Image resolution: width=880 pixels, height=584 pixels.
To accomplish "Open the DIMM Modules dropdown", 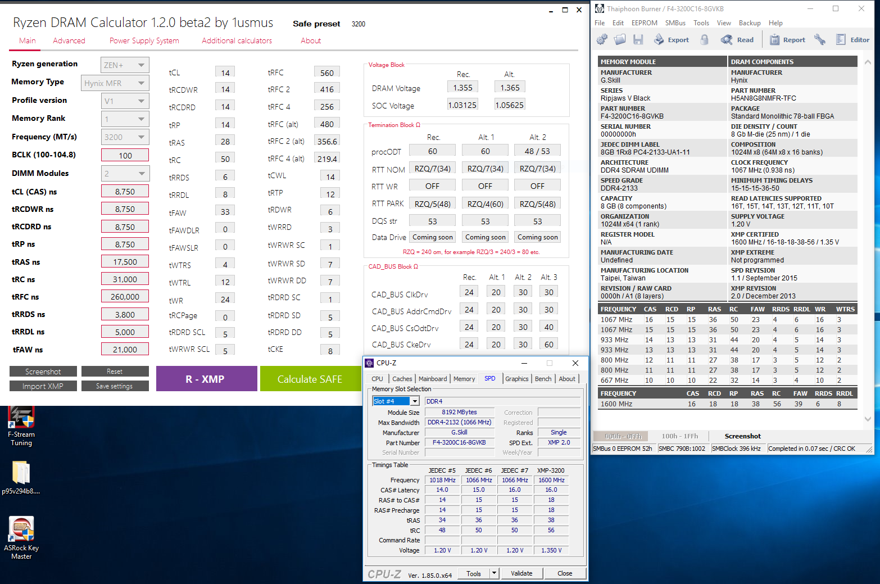I will point(125,174).
